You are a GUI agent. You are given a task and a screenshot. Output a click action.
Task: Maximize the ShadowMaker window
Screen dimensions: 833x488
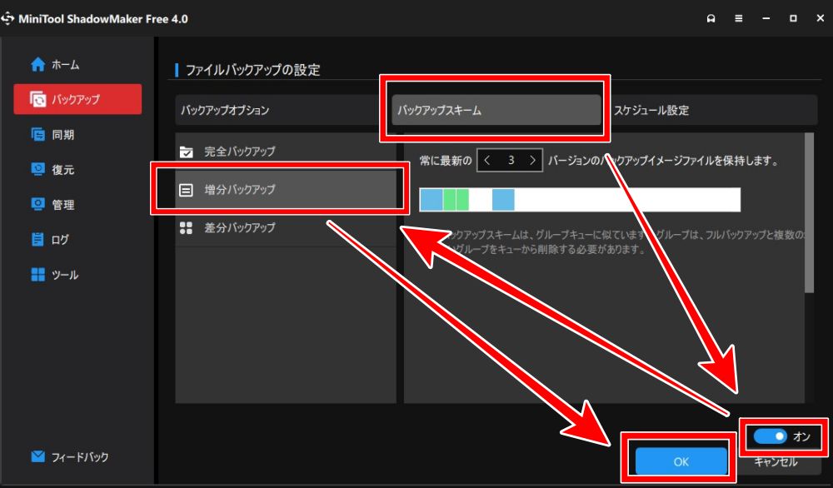coord(793,18)
